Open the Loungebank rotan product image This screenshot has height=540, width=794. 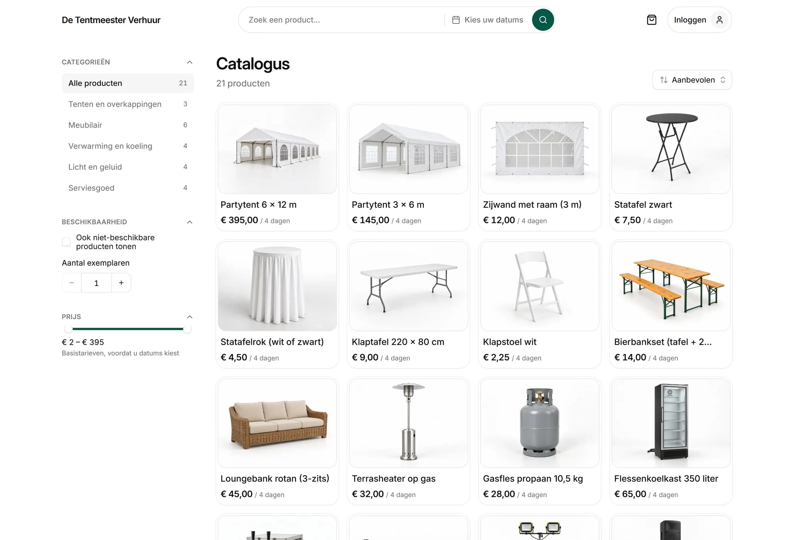277,423
